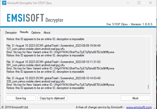
Task: Click the '© 2019 Emsisoft Ltd.' status text
Action: (15, 107)
